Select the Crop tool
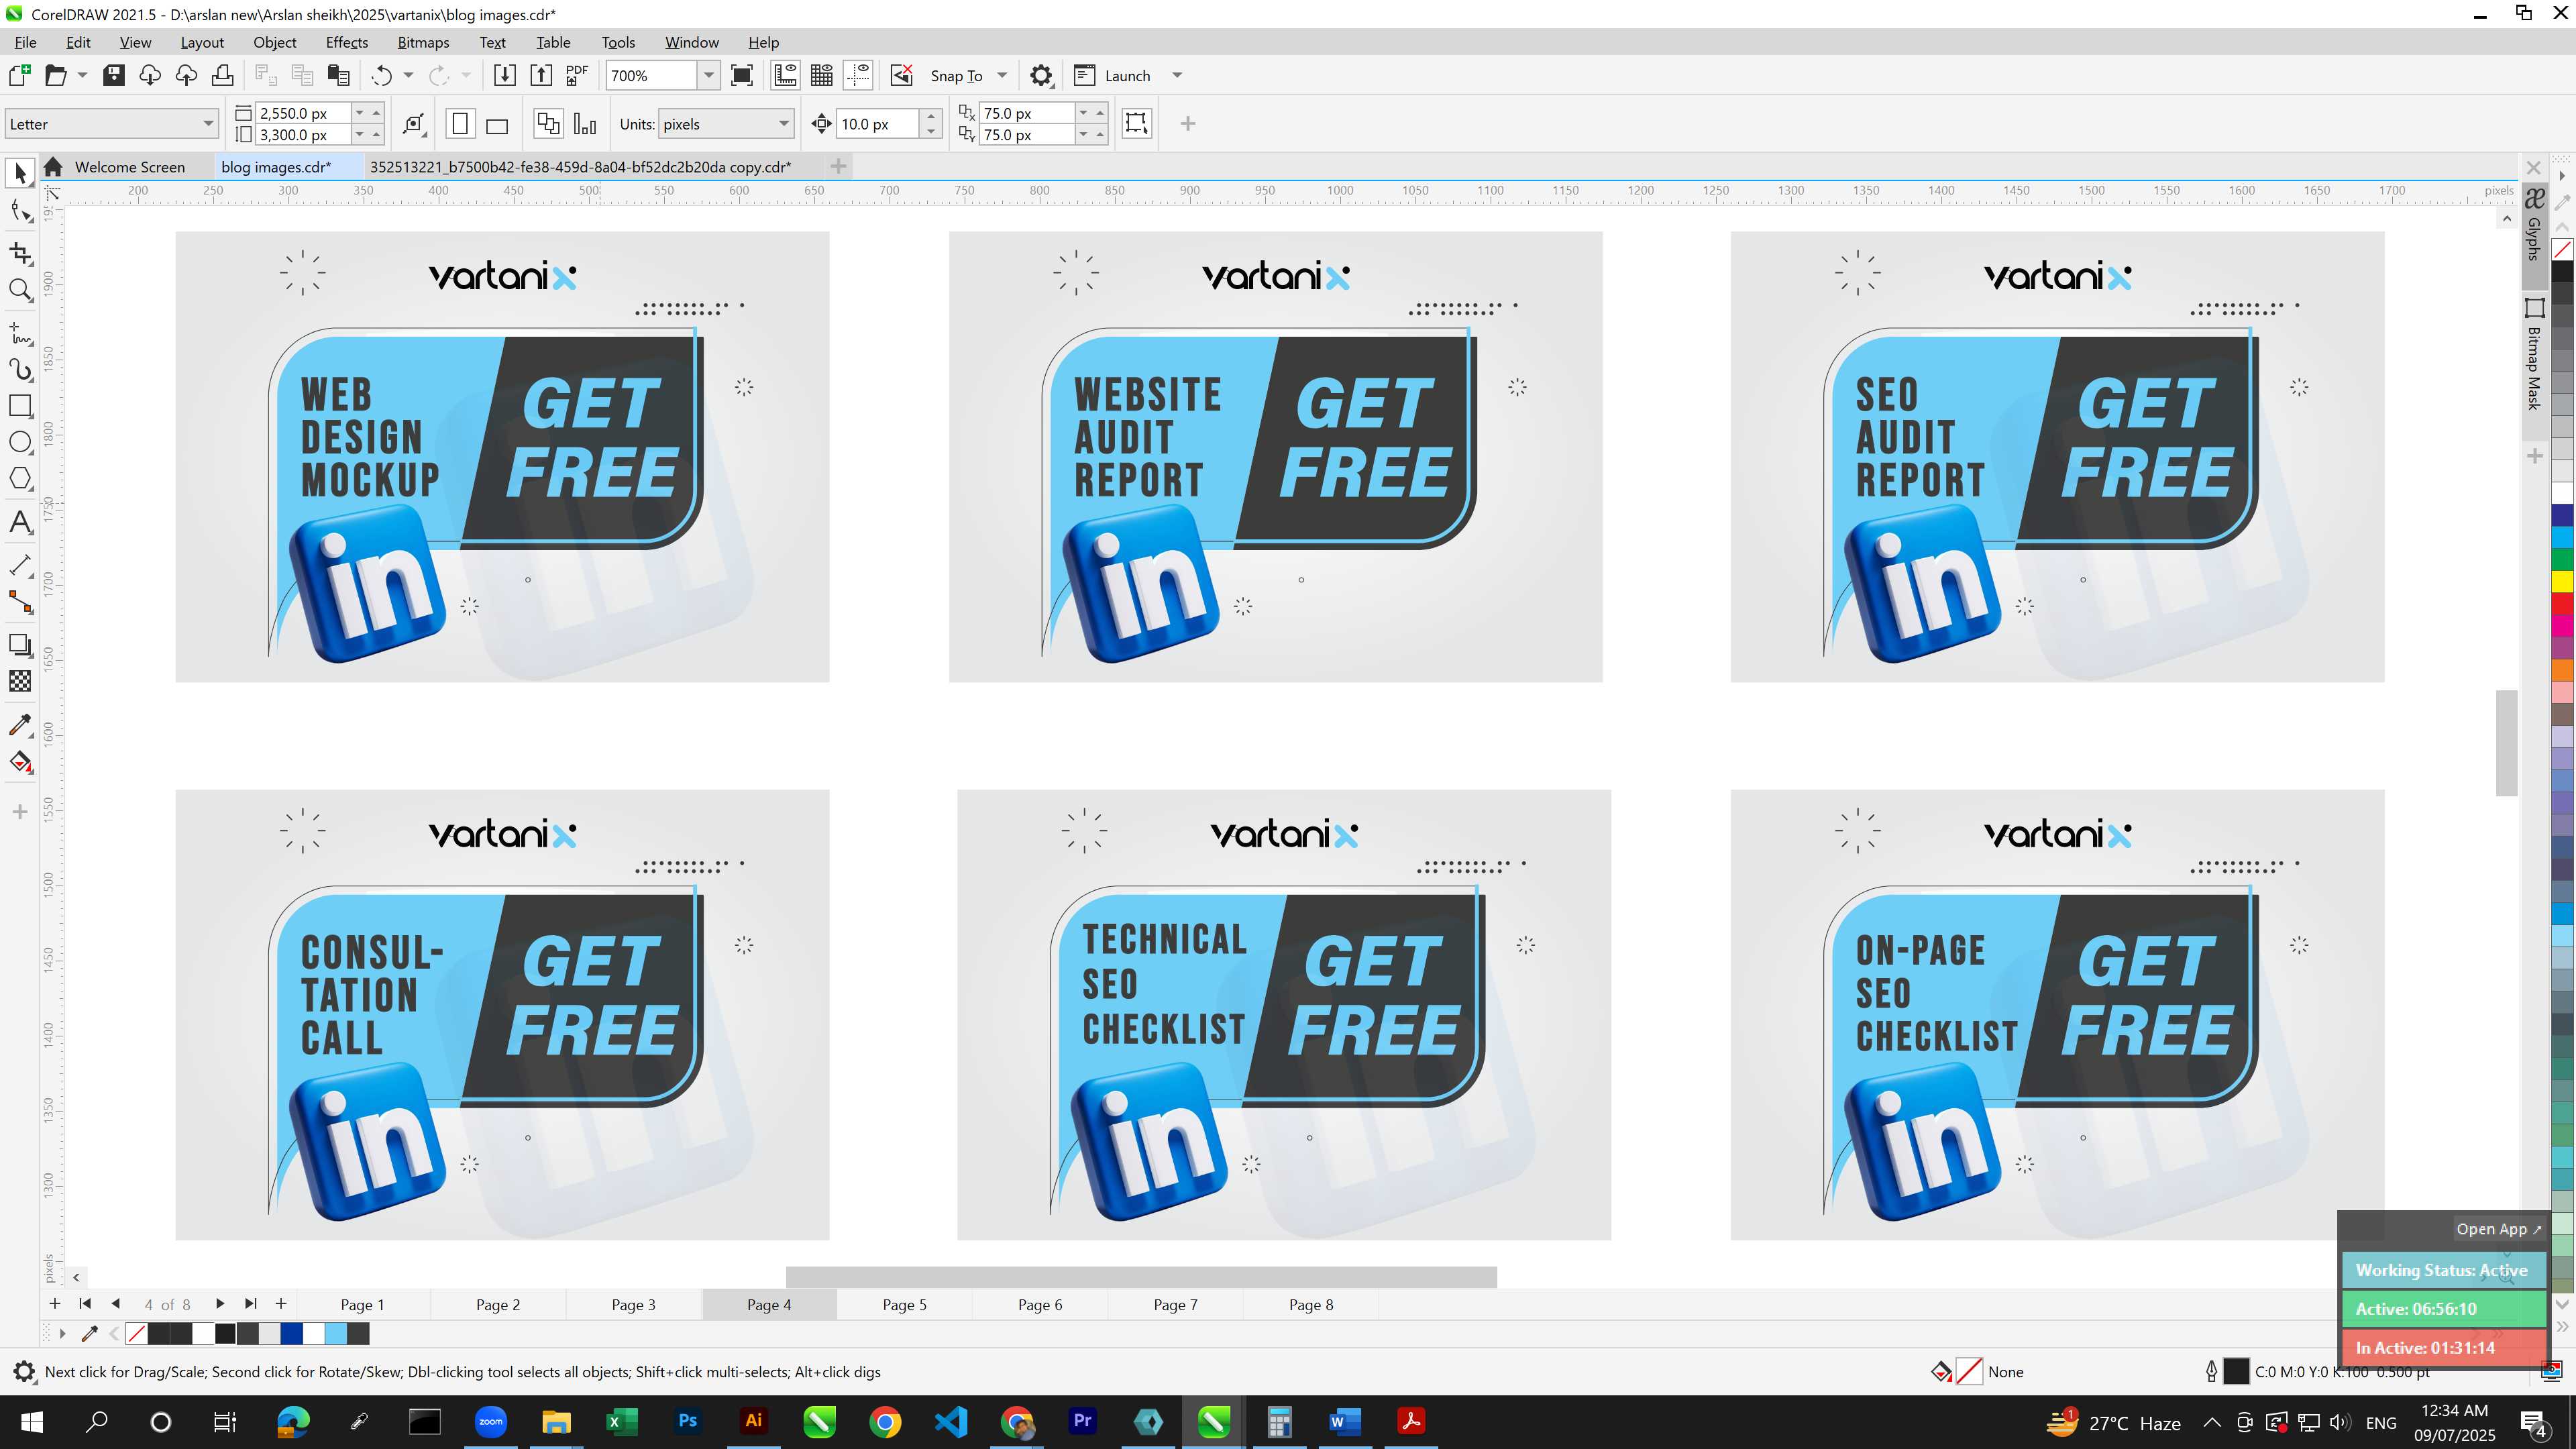 click(20, 253)
